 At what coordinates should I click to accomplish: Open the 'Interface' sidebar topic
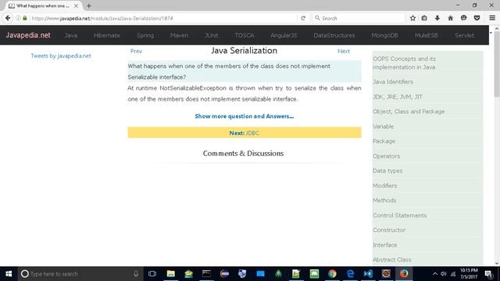[x=385, y=245]
